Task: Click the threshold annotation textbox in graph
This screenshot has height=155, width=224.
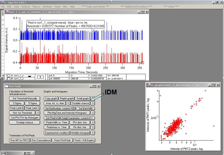Action: click(66, 24)
